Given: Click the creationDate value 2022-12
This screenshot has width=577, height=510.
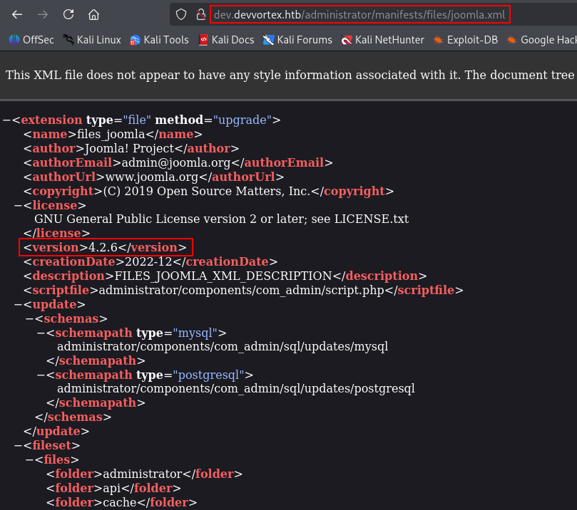Looking at the screenshot, I should [x=148, y=261].
